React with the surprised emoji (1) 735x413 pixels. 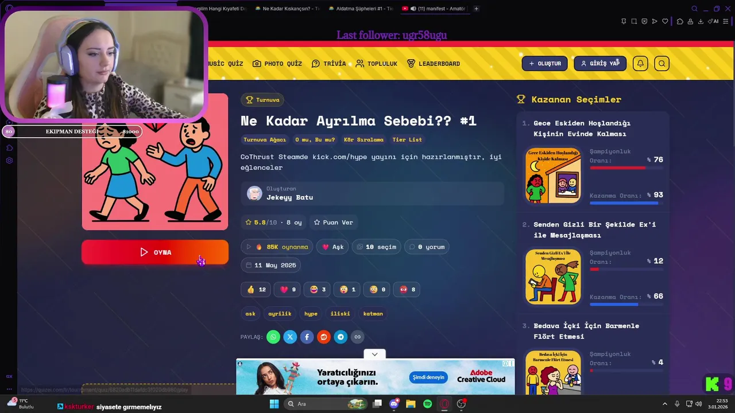coord(347,290)
